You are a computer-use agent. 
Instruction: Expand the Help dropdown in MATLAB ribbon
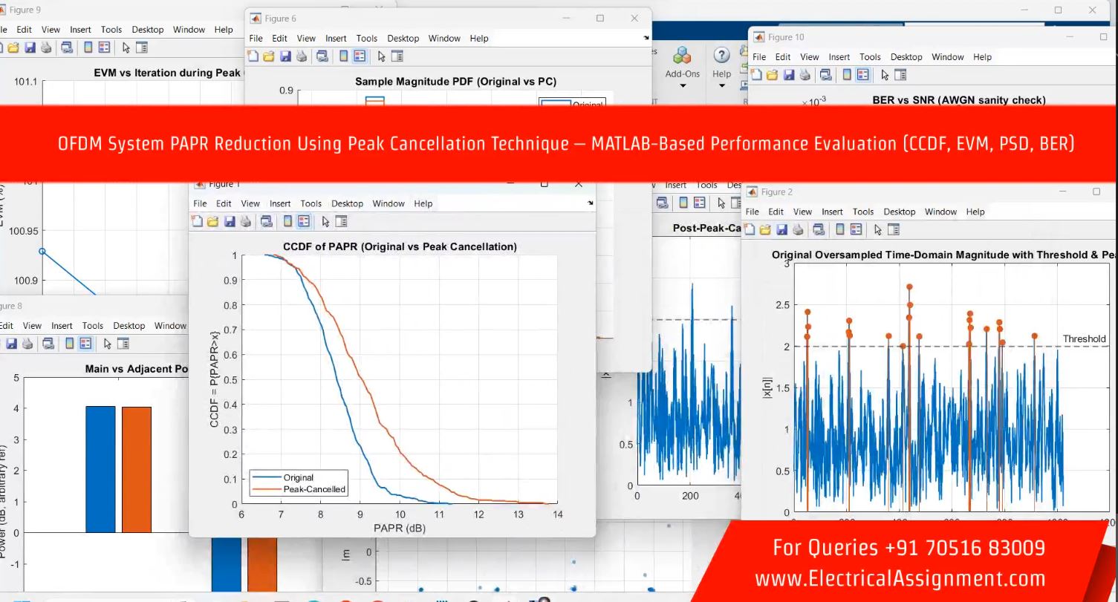721,86
